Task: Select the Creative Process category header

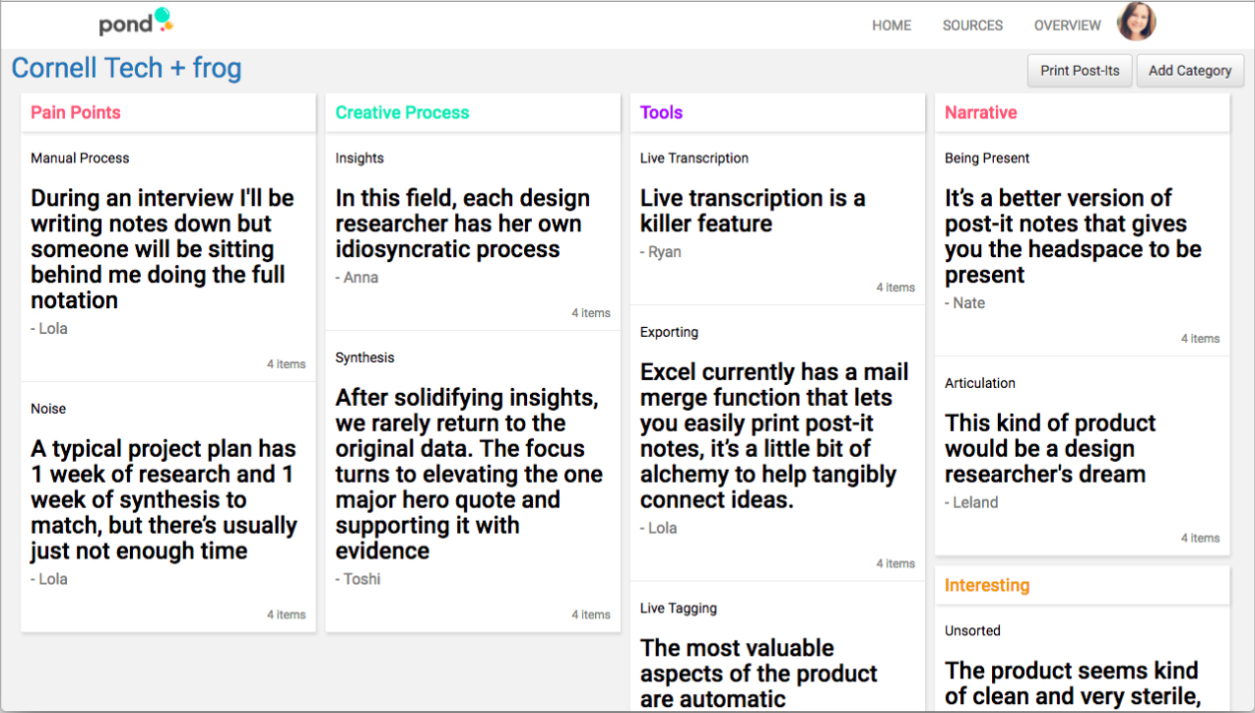Action: (x=402, y=112)
